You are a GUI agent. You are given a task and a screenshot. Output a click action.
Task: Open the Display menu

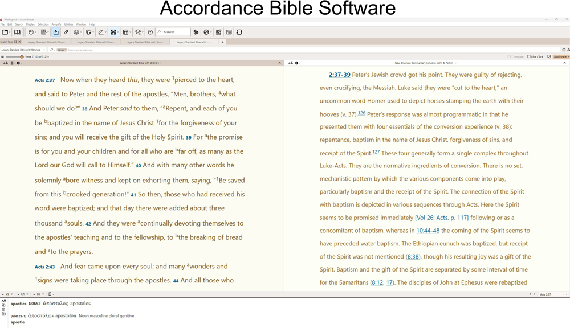(x=31, y=24)
